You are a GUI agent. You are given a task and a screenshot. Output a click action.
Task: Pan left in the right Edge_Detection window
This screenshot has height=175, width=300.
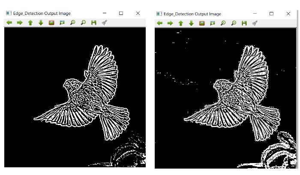(159, 23)
